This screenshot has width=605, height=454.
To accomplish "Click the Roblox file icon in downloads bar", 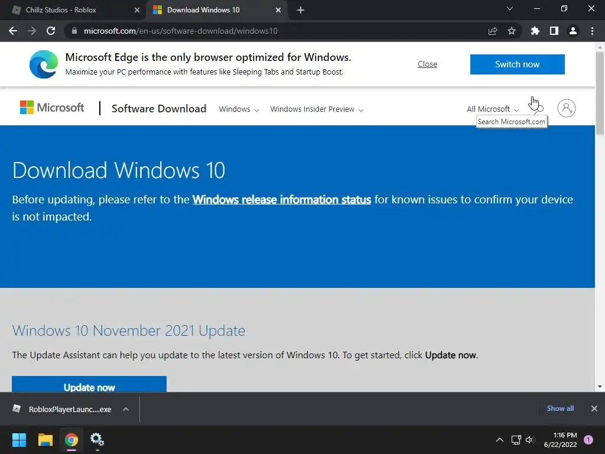I will [17, 408].
